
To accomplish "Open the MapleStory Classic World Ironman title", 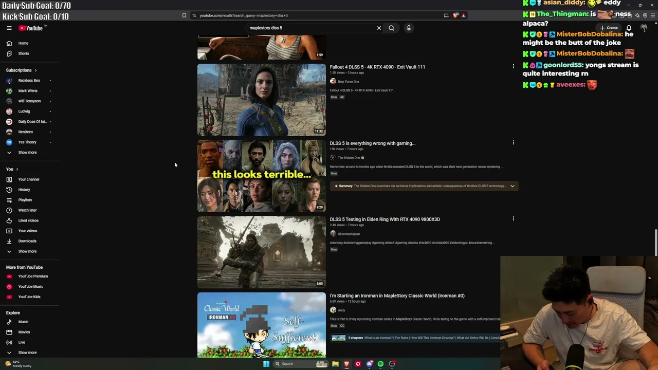I will [397, 295].
